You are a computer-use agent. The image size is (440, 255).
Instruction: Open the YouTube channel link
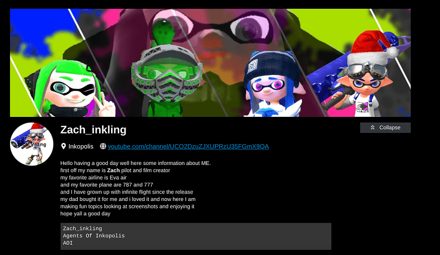(188, 146)
